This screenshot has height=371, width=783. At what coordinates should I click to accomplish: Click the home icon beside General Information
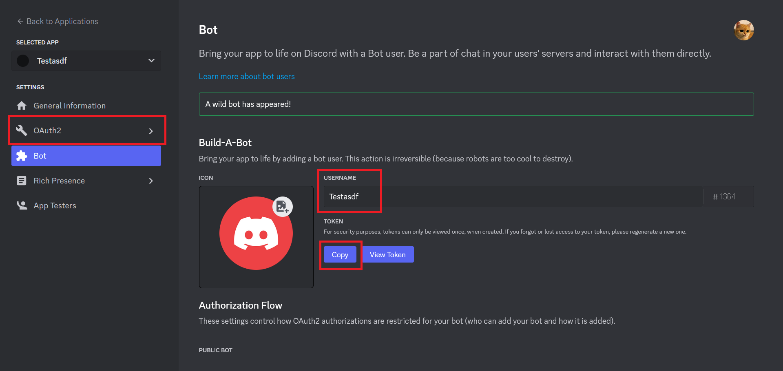tap(22, 106)
